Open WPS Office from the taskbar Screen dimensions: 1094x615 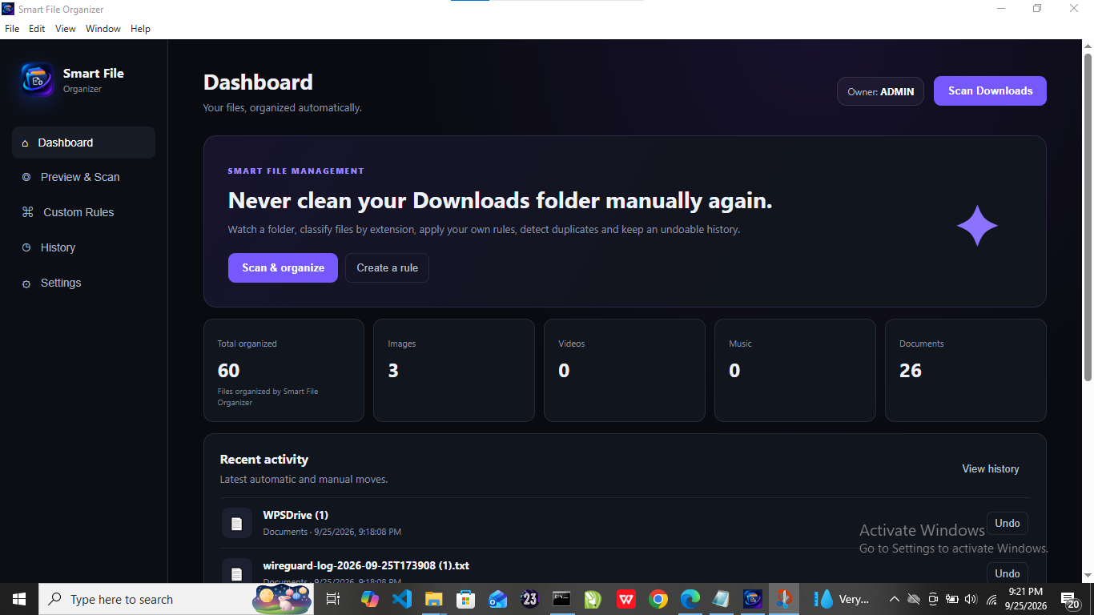tap(625, 599)
